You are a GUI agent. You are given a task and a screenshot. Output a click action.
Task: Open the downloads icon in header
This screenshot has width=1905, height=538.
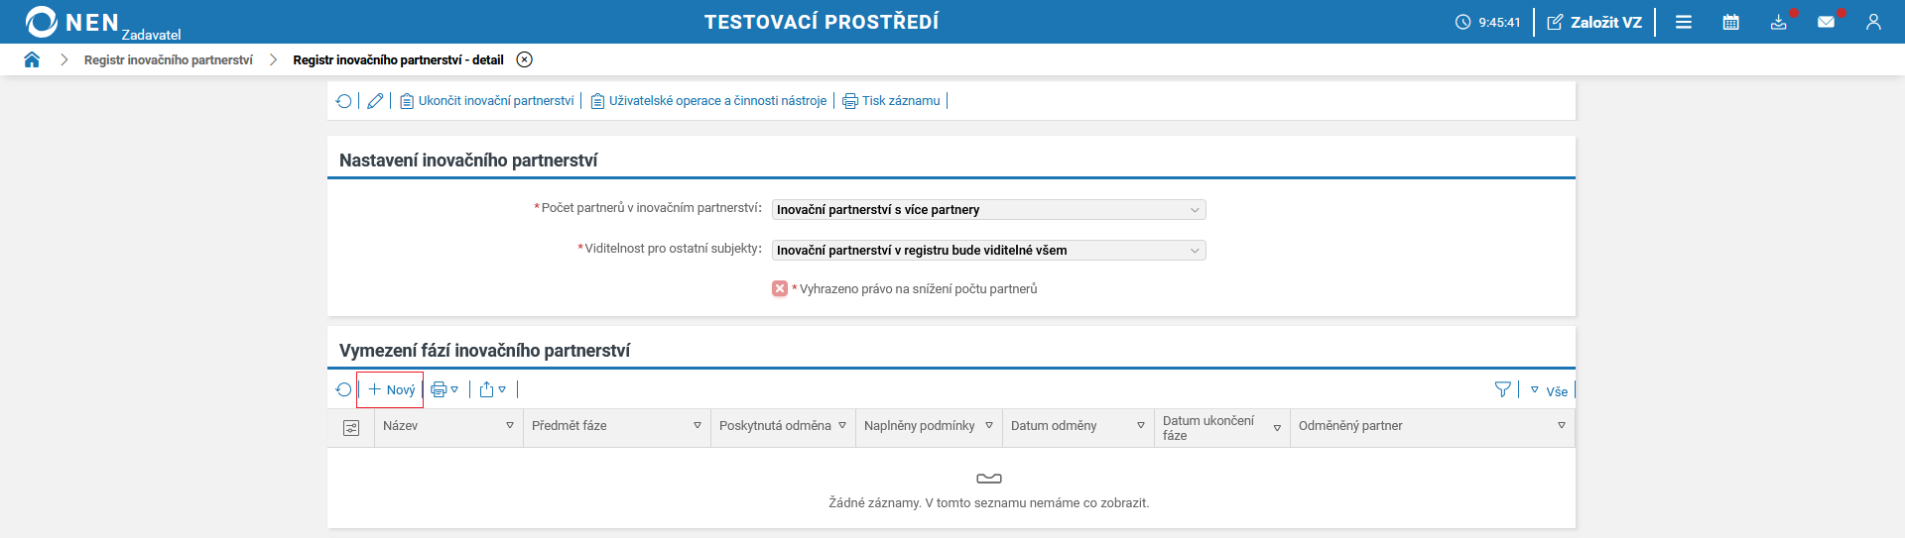(x=1779, y=22)
